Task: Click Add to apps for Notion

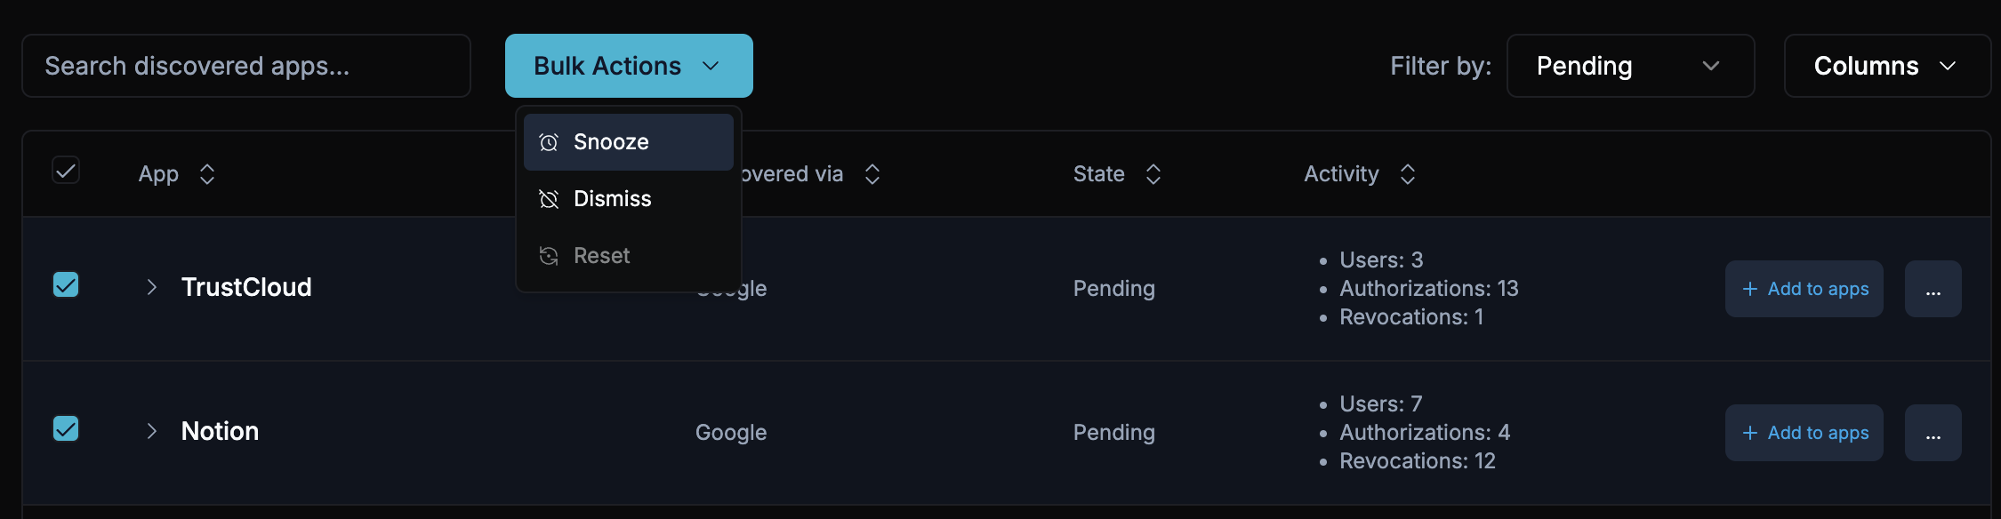Action: (x=1804, y=433)
